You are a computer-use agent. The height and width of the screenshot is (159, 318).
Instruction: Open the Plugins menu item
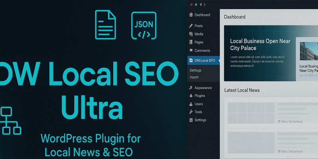tap(200, 96)
